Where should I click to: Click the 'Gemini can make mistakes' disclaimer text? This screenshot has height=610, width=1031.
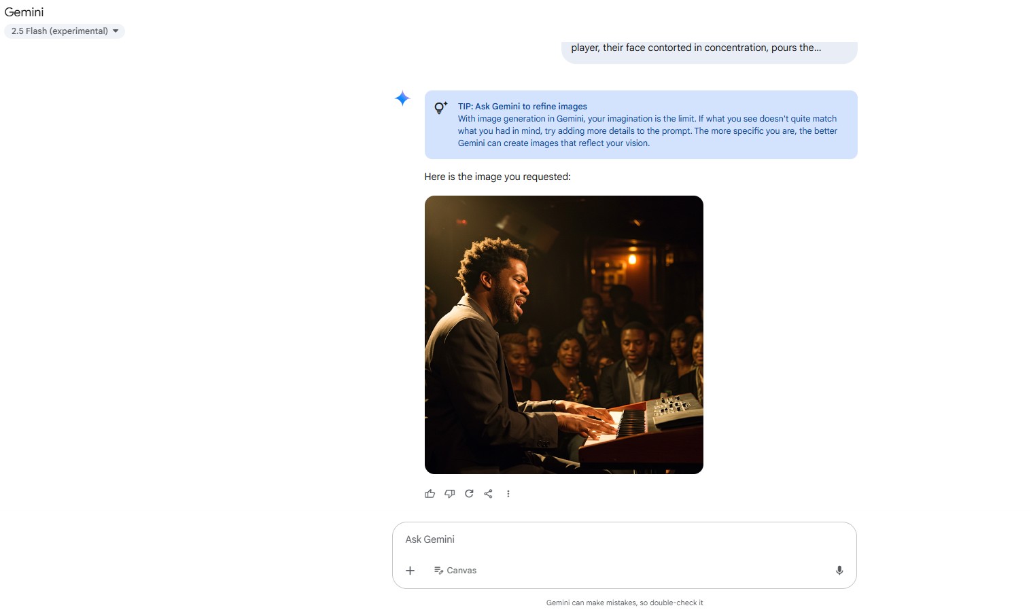click(625, 603)
